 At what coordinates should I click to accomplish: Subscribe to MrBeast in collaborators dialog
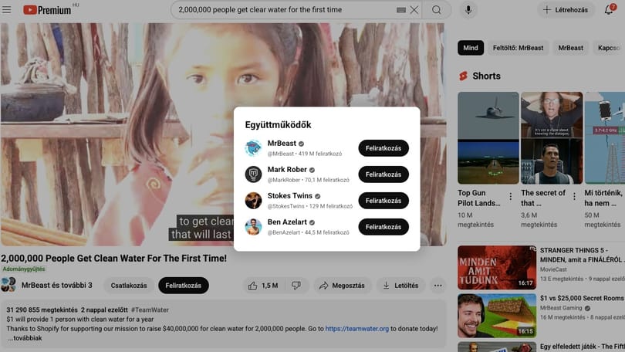tap(383, 148)
